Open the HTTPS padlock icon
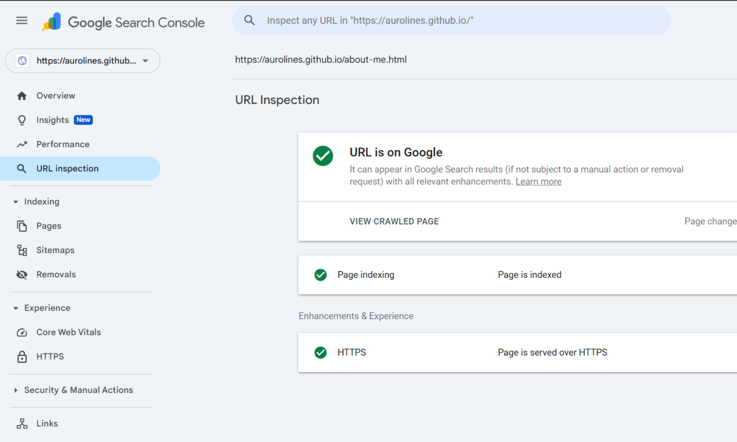The image size is (737, 442). (22, 356)
